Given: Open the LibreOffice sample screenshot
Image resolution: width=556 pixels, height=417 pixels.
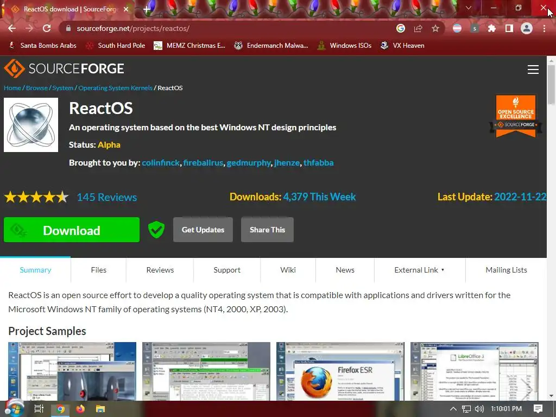Looking at the screenshot, I should 474,371.
